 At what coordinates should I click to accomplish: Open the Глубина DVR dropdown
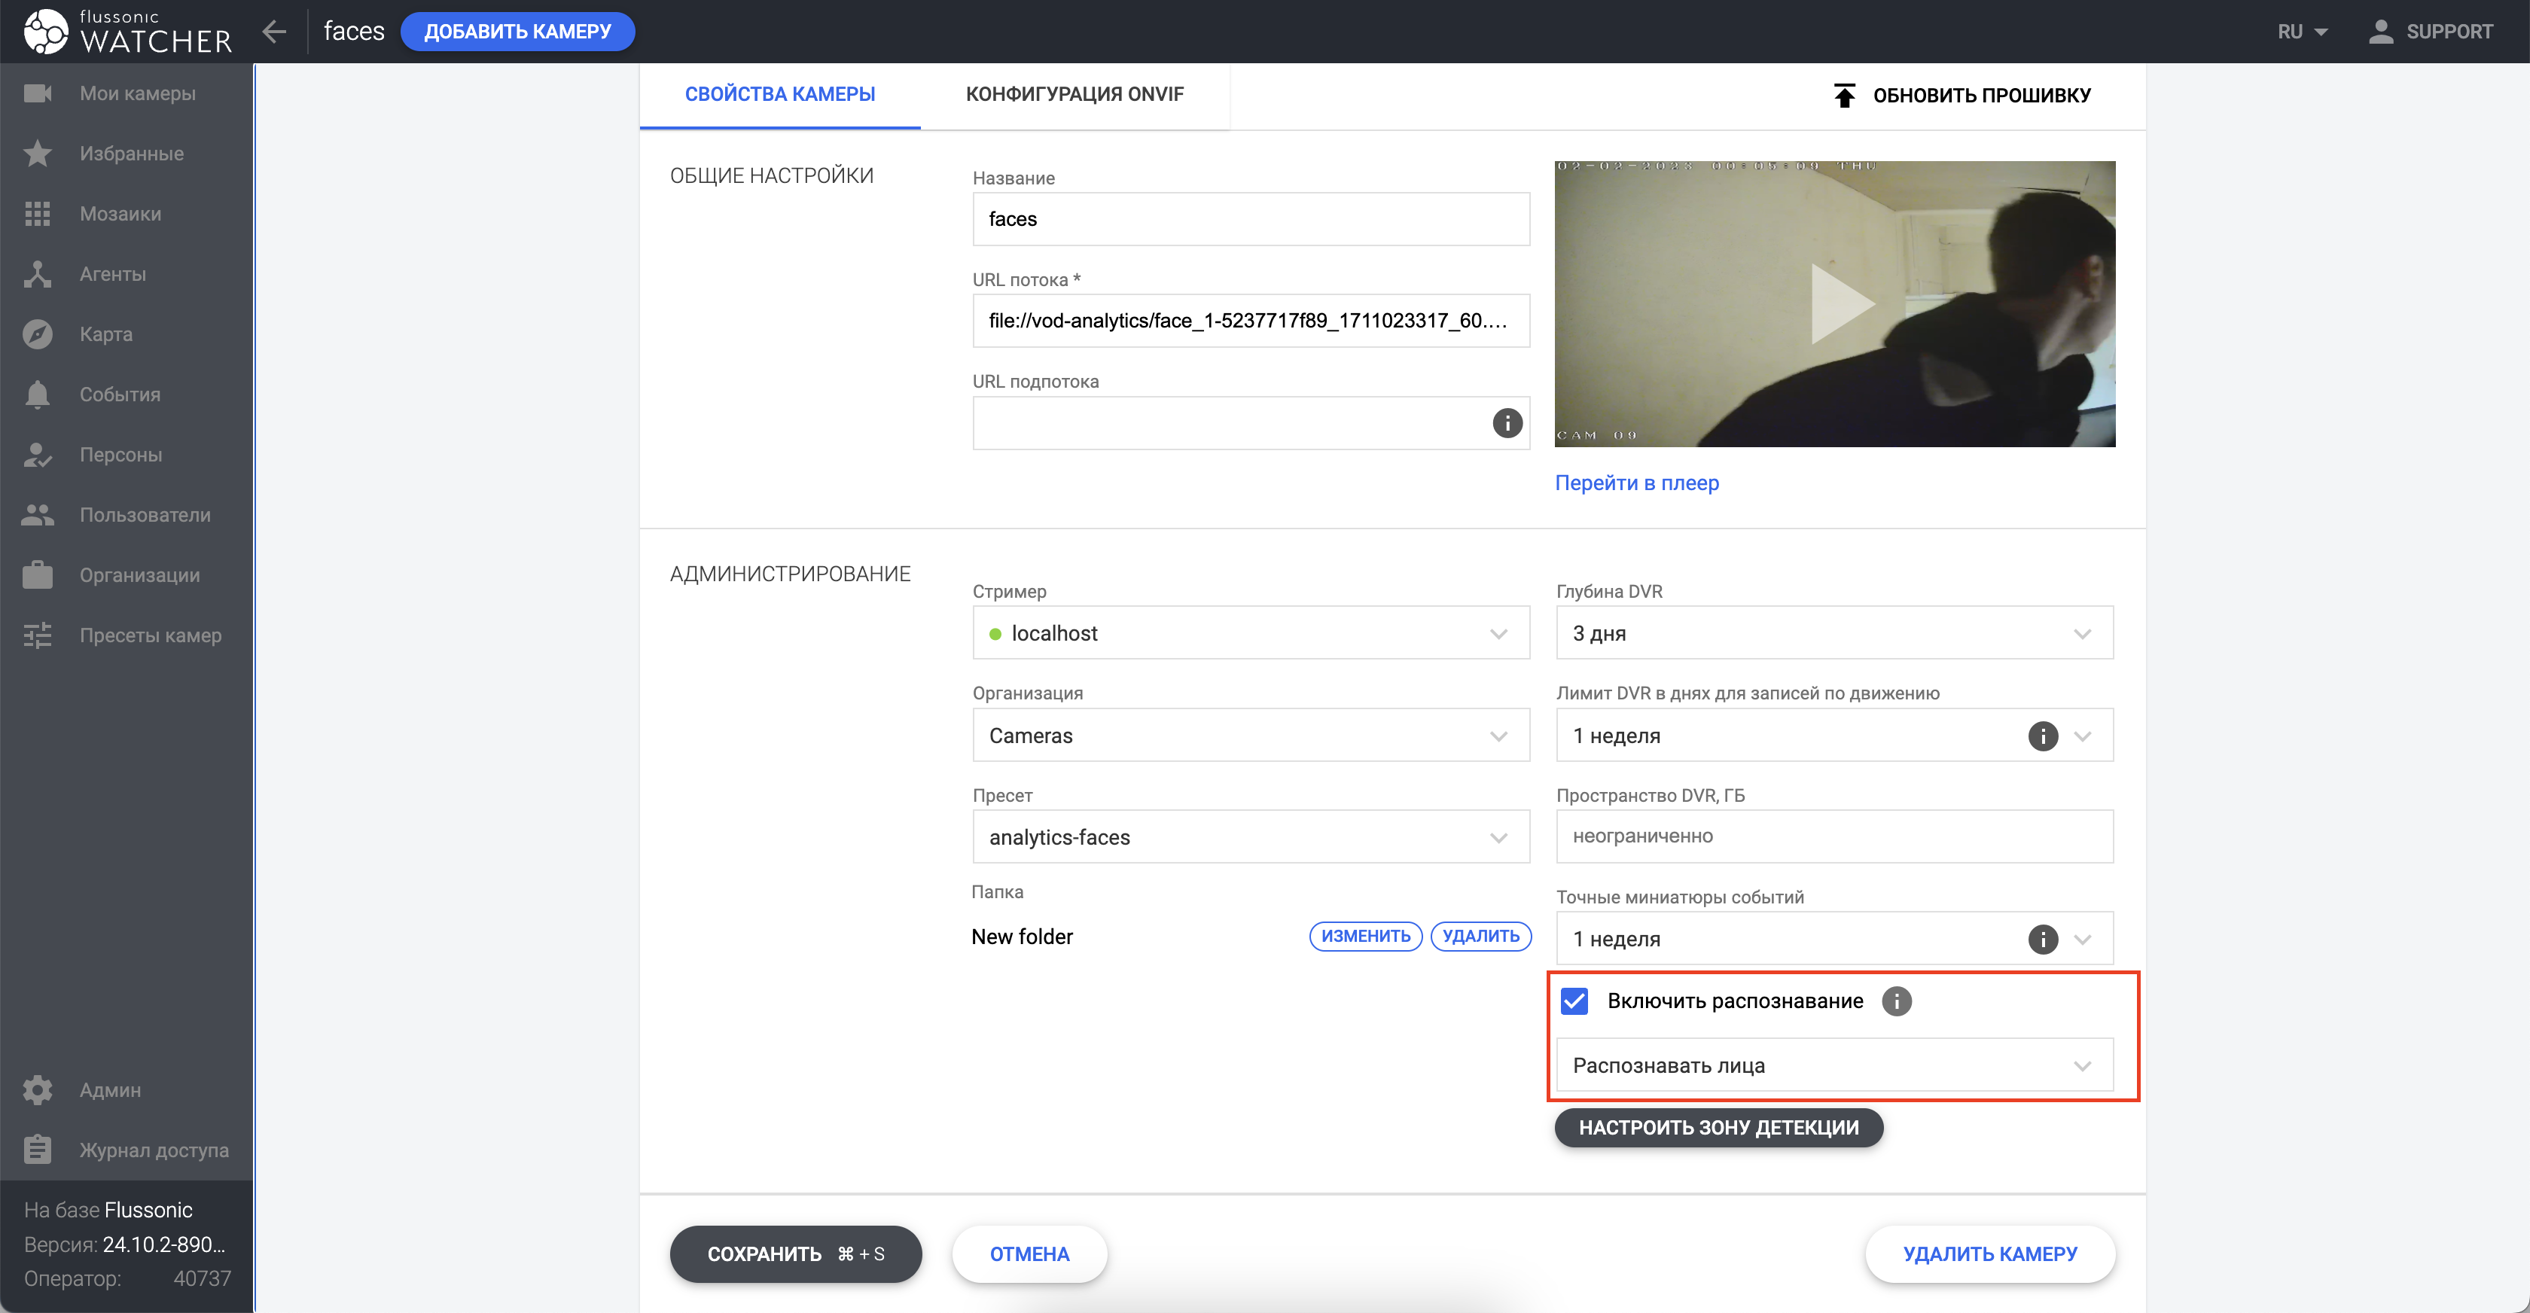[1833, 633]
